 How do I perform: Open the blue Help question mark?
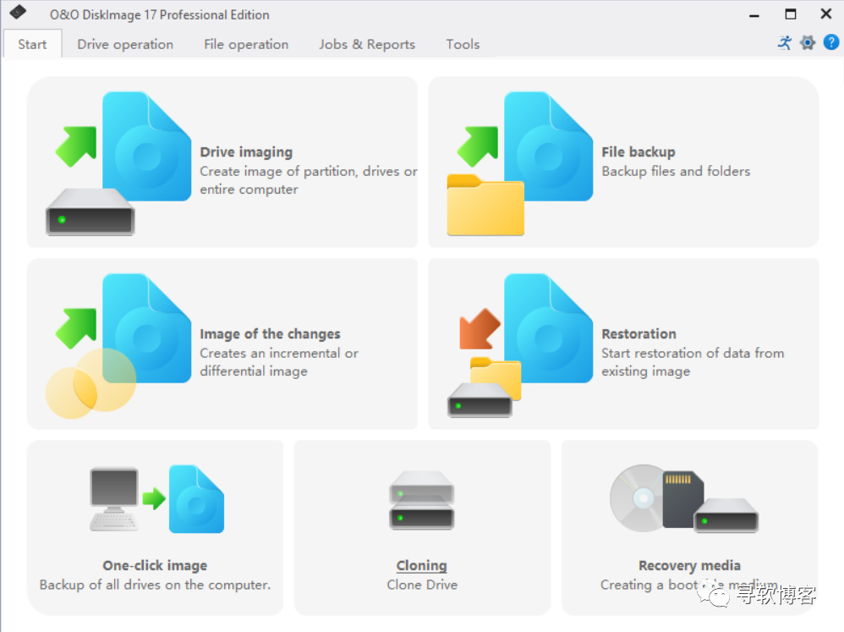tap(832, 42)
